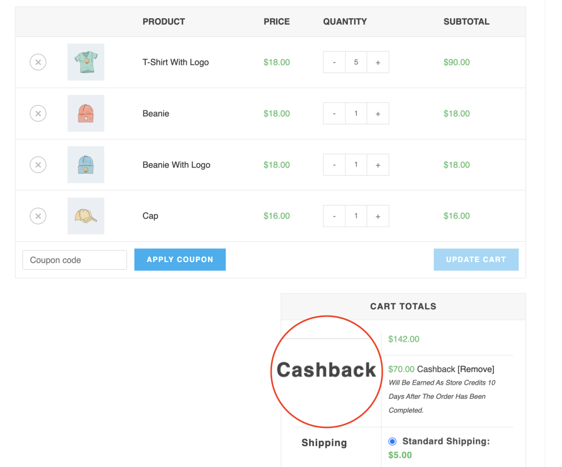Click the Update Cart button

click(x=476, y=259)
